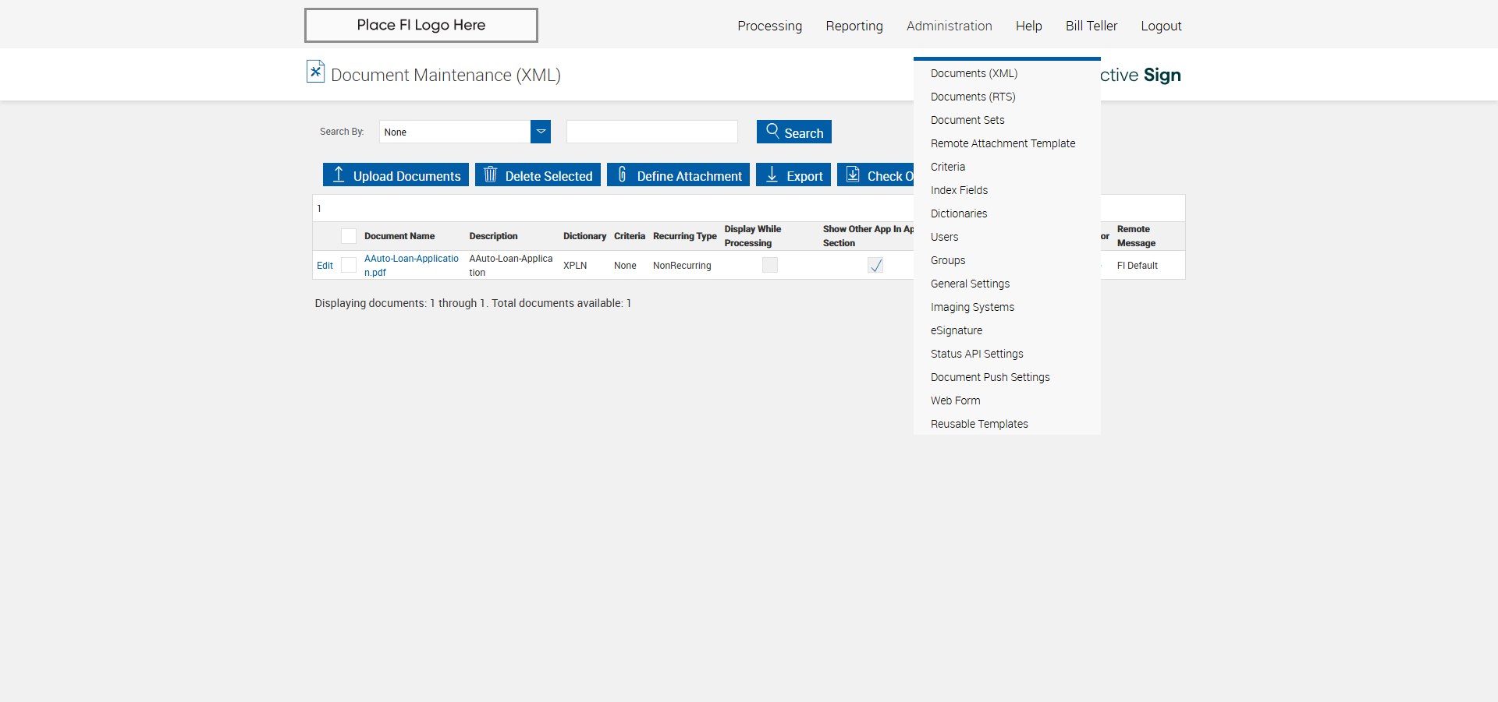The width and height of the screenshot is (1498, 702).
Task: Click the trash can icon in Delete Selected
Action: (490, 175)
